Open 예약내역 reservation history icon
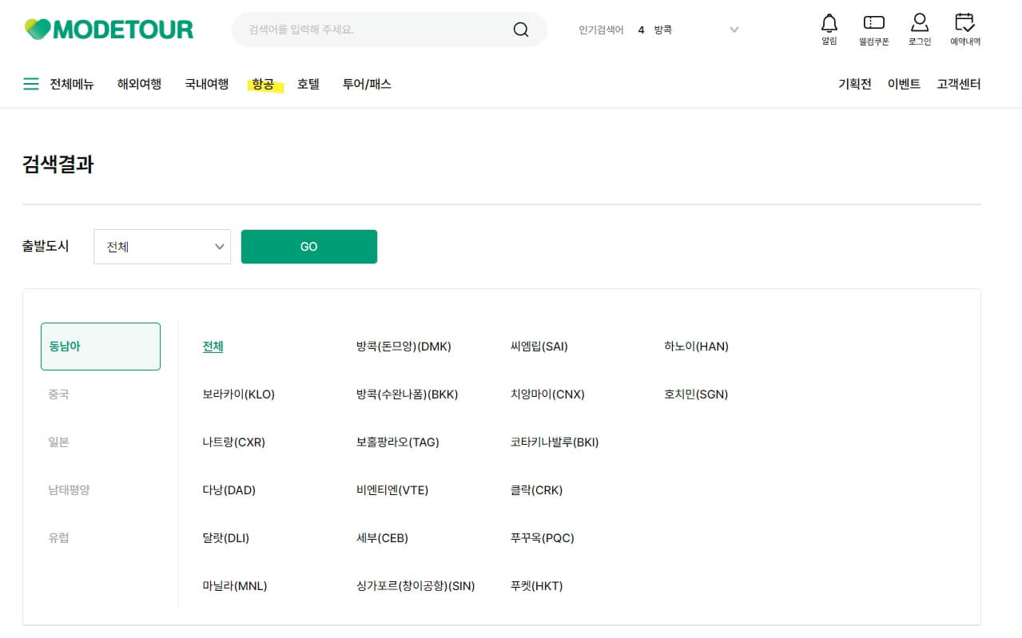The height and width of the screenshot is (638, 1022). click(x=964, y=24)
